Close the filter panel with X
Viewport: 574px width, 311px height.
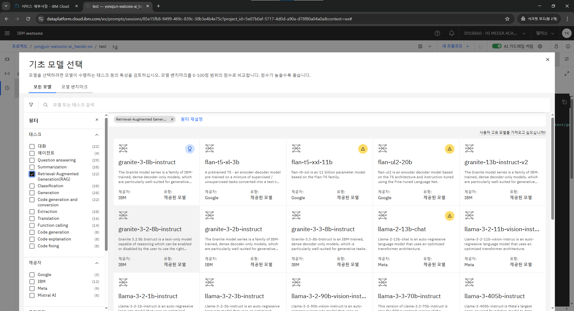click(97, 120)
